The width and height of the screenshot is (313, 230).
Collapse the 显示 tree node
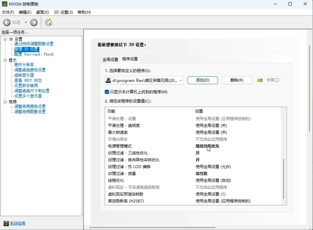point(5,60)
